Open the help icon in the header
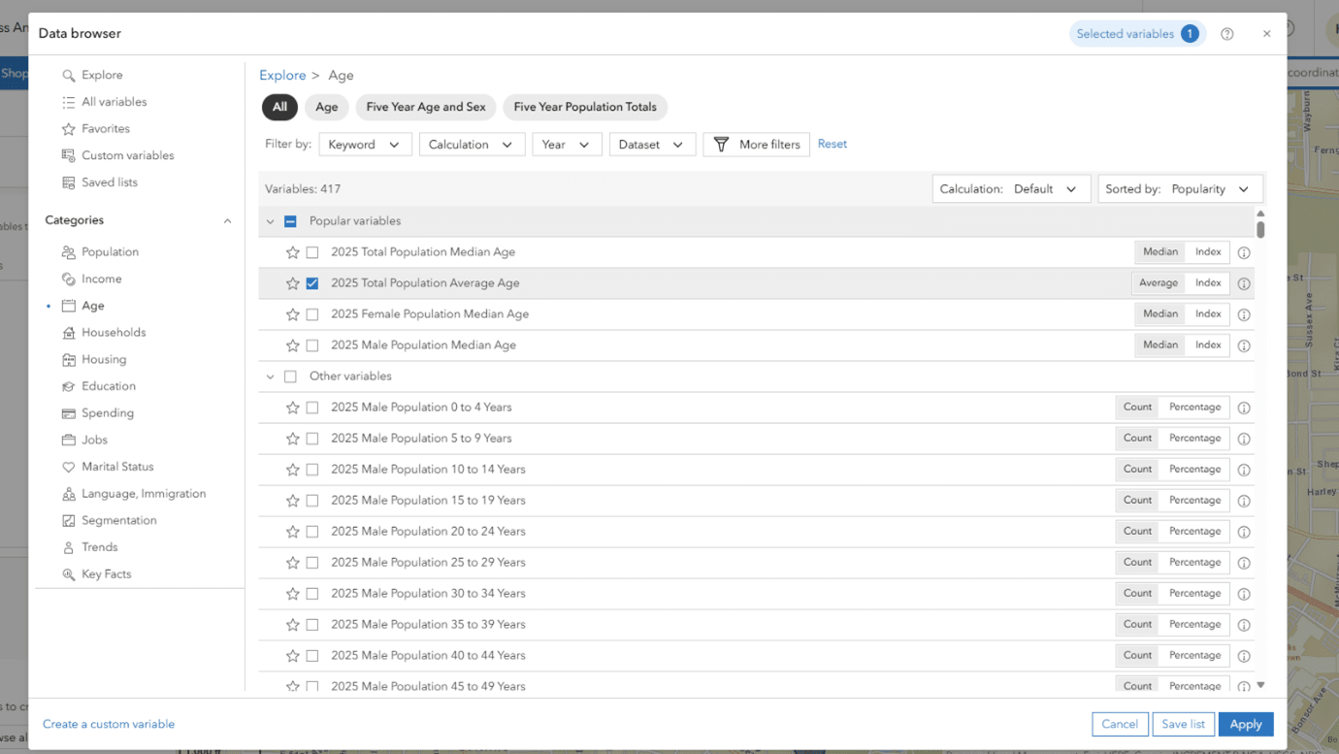This screenshot has width=1339, height=754. coord(1226,33)
